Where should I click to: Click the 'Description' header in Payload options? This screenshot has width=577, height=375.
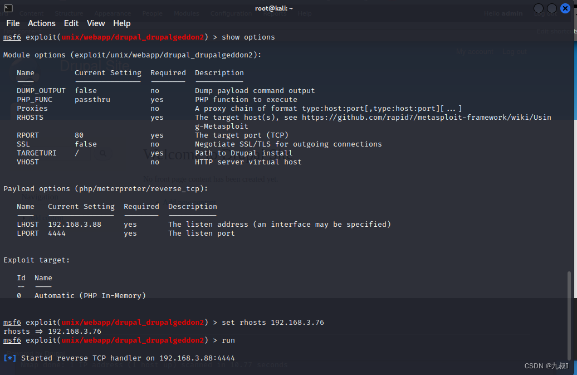[x=193, y=207]
